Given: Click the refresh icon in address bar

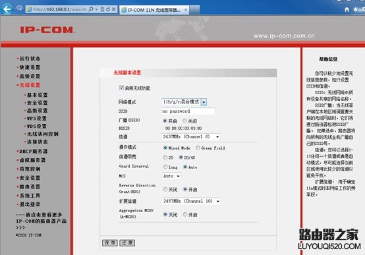Looking at the screenshot, I should pyautogui.click(x=108, y=9).
